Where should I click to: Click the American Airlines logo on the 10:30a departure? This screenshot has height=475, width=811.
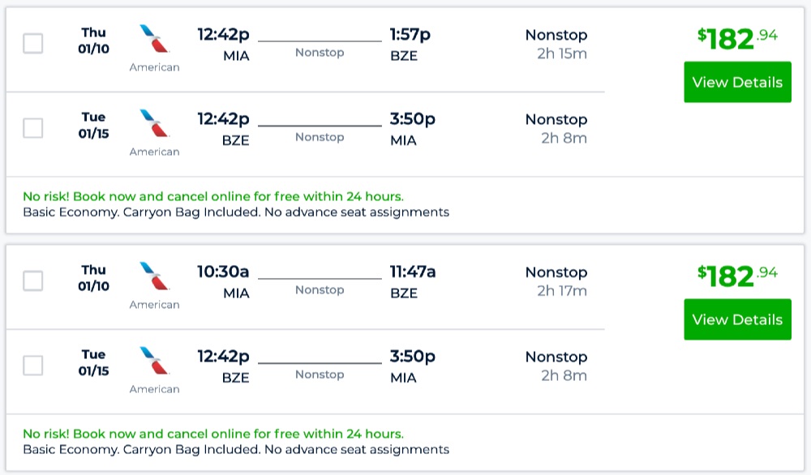point(154,276)
